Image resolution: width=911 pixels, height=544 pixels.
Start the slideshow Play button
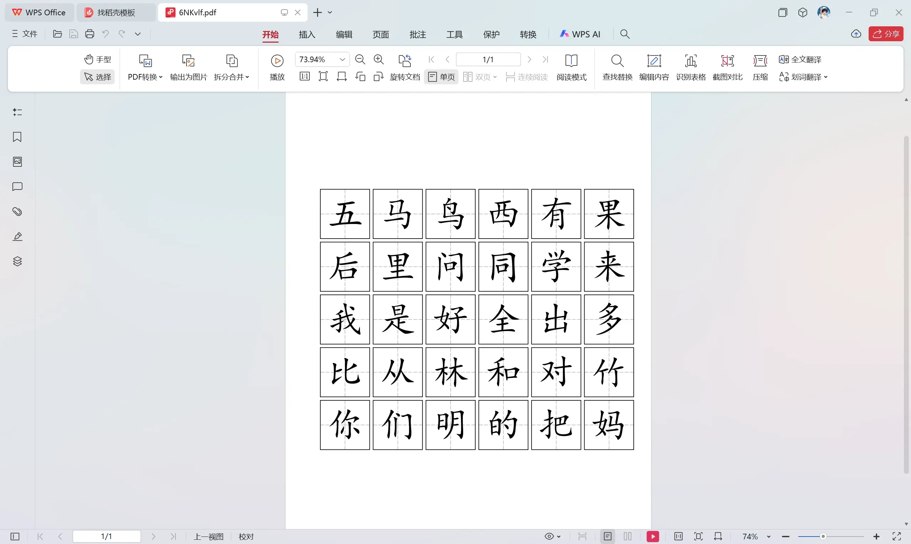pos(277,68)
